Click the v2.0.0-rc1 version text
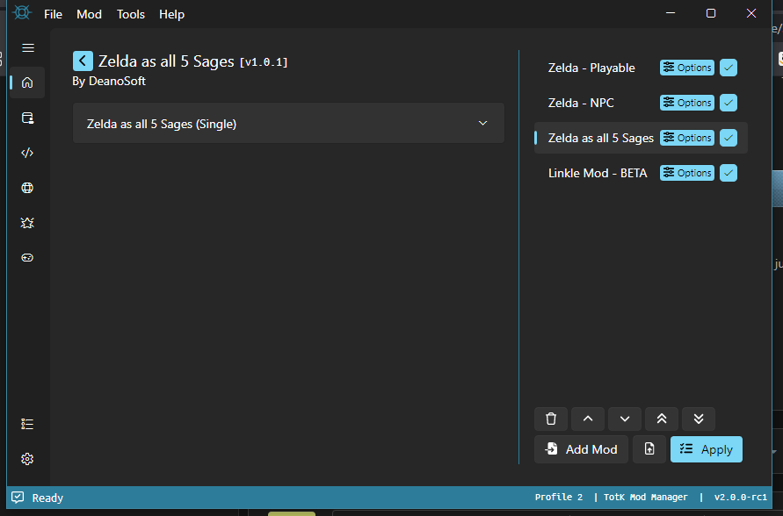The height and width of the screenshot is (516, 783). (x=741, y=497)
